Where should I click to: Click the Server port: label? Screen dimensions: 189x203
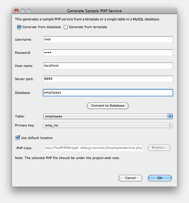[24, 79]
